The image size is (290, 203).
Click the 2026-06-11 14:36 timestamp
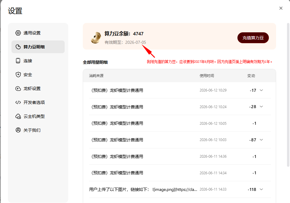[213, 156]
